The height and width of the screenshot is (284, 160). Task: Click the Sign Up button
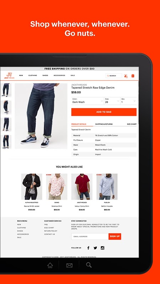click(x=115, y=236)
